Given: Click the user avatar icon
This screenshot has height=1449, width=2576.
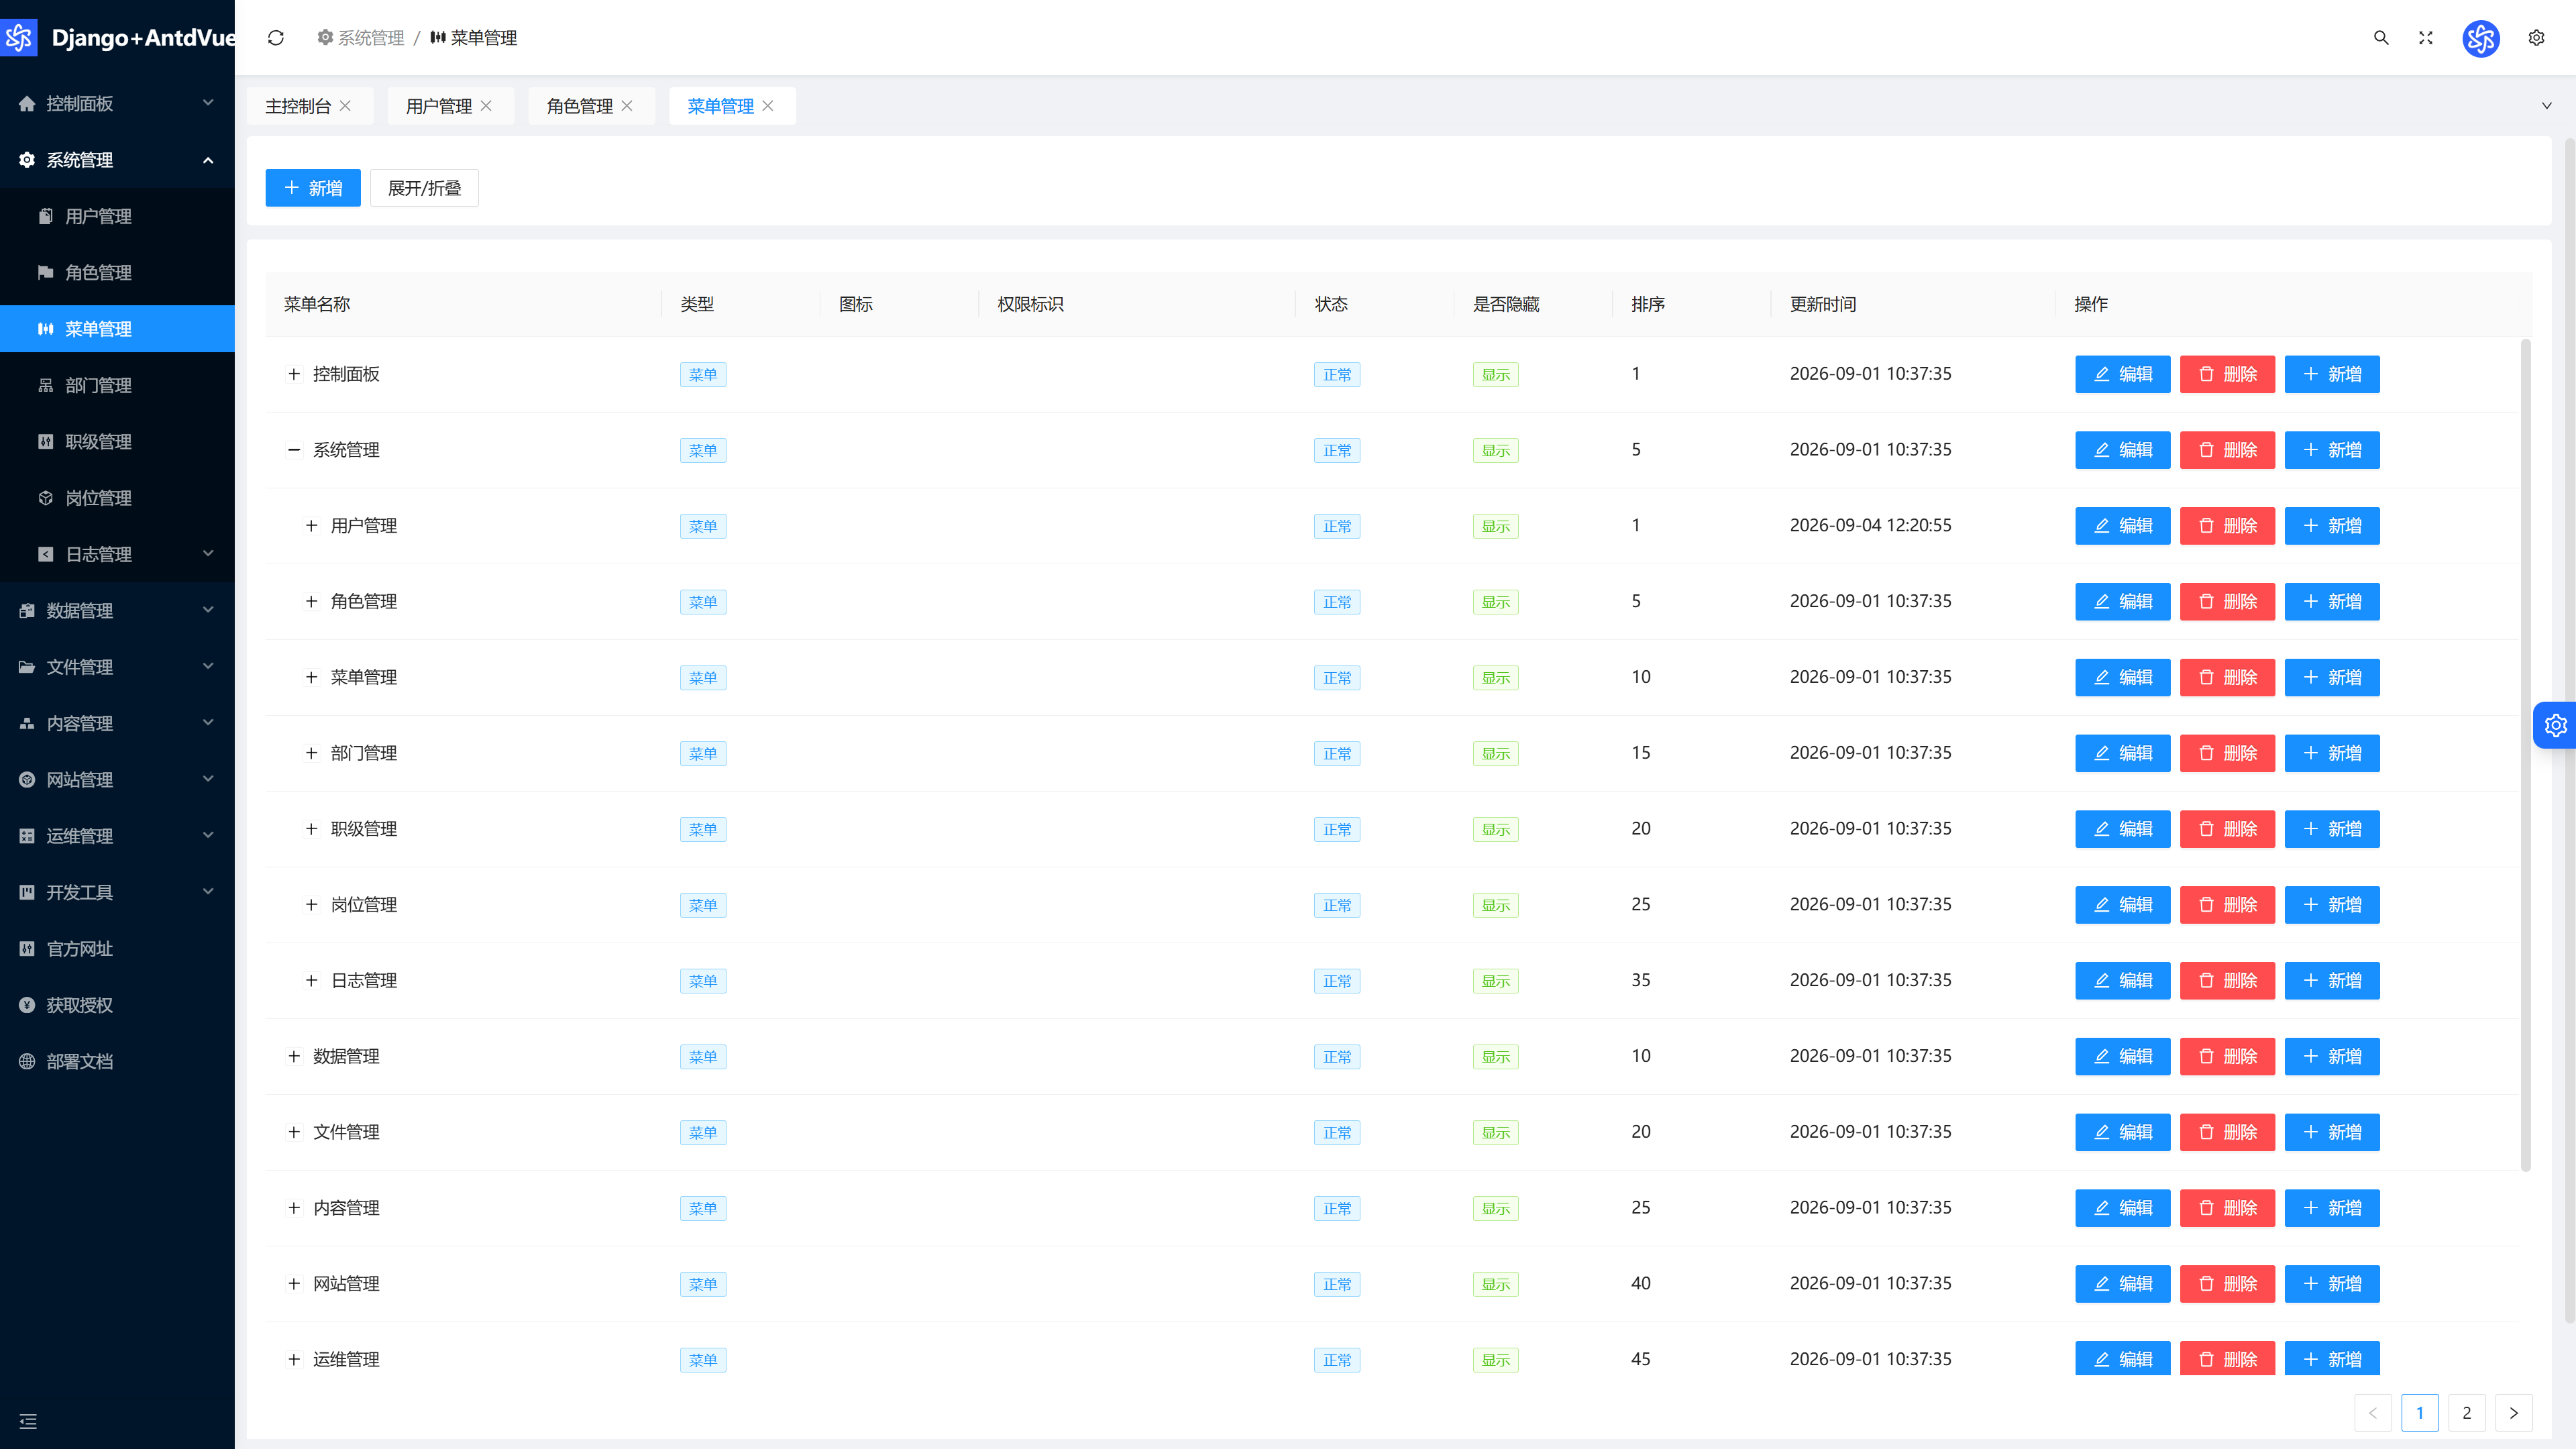Looking at the screenshot, I should 2480,38.
